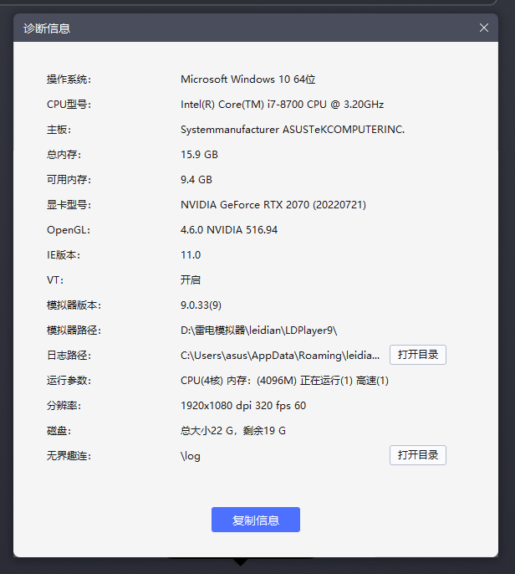Click the 诊断信息 title text

click(47, 28)
